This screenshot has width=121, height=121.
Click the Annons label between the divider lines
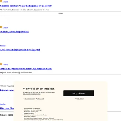point(60,13)
